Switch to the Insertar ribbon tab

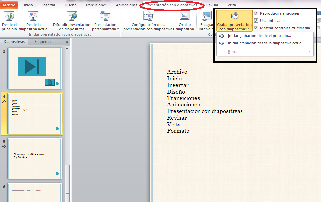pos(49,5)
